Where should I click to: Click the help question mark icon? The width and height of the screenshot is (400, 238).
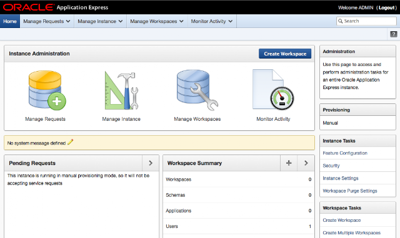coord(394,34)
